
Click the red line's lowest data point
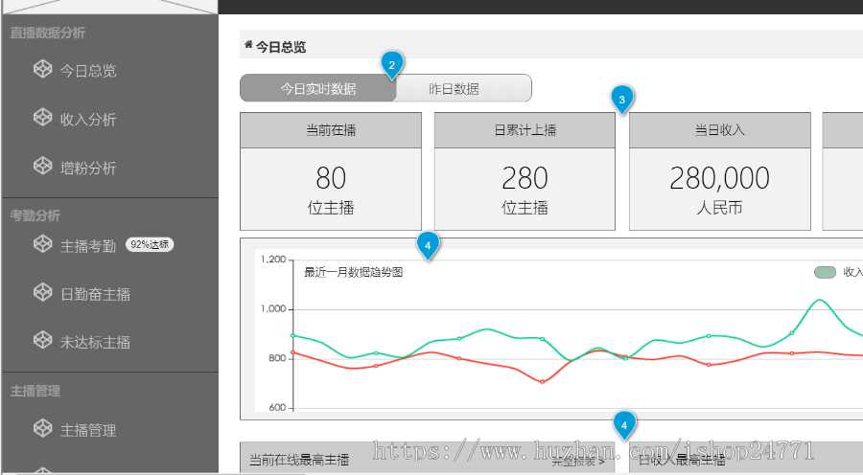pyautogui.click(x=542, y=381)
